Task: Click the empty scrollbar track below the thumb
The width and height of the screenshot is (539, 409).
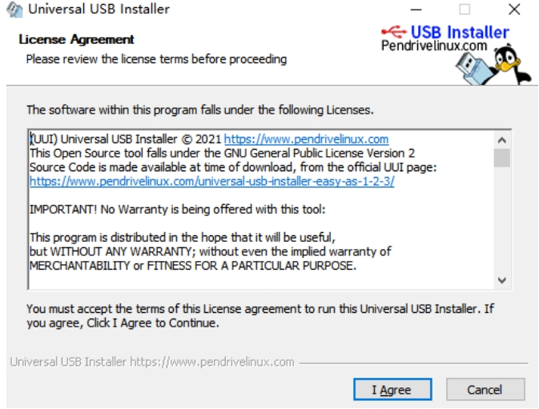Action: pos(502,220)
